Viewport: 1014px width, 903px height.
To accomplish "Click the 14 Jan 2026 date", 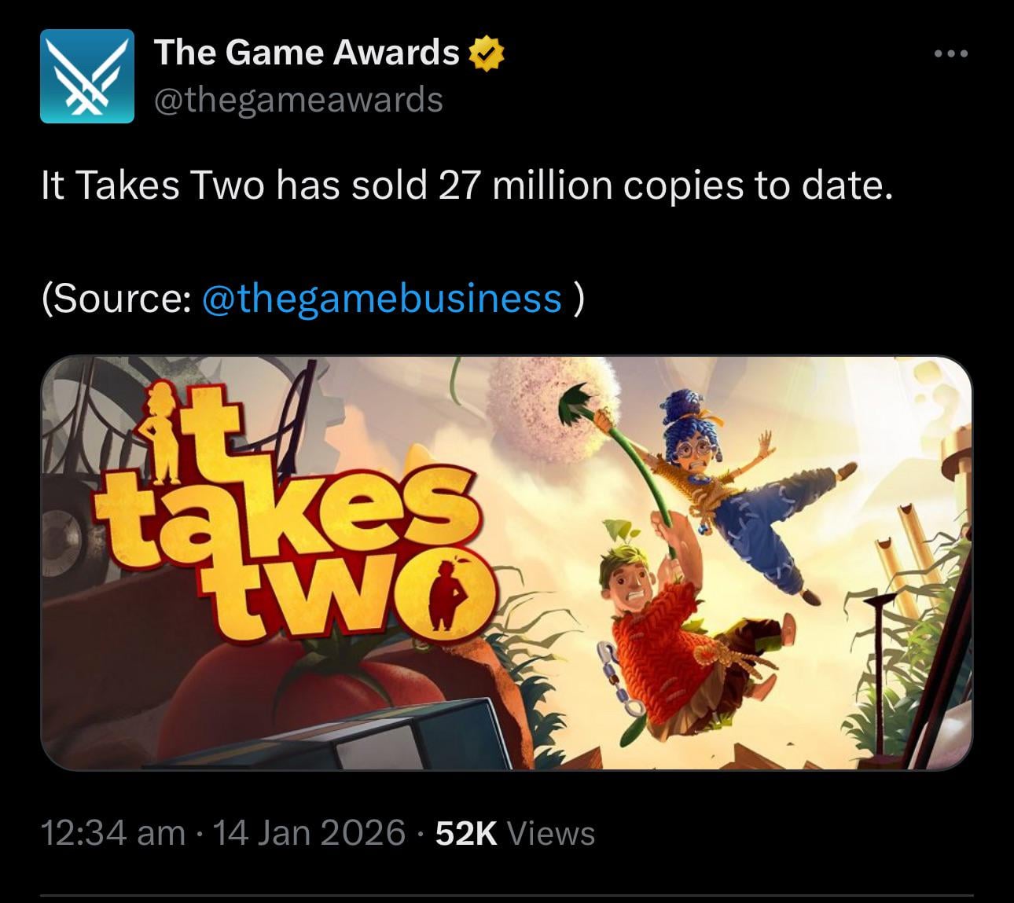I will coord(309,833).
